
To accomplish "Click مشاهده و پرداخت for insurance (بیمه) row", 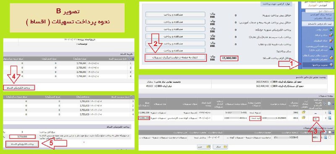I will point(175,22).
